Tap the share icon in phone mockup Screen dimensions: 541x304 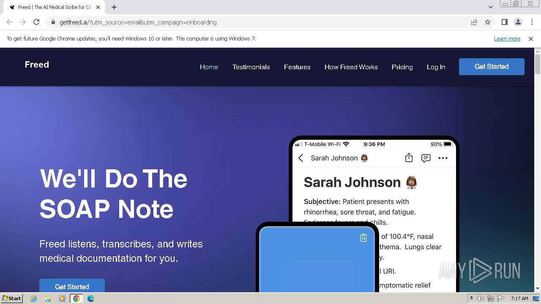(409, 157)
